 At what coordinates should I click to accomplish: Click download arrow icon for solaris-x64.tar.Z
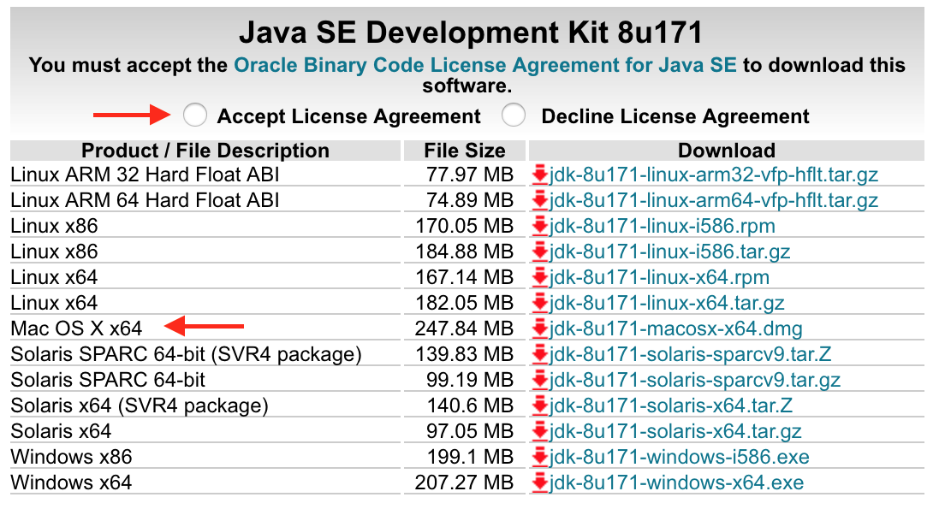click(540, 406)
